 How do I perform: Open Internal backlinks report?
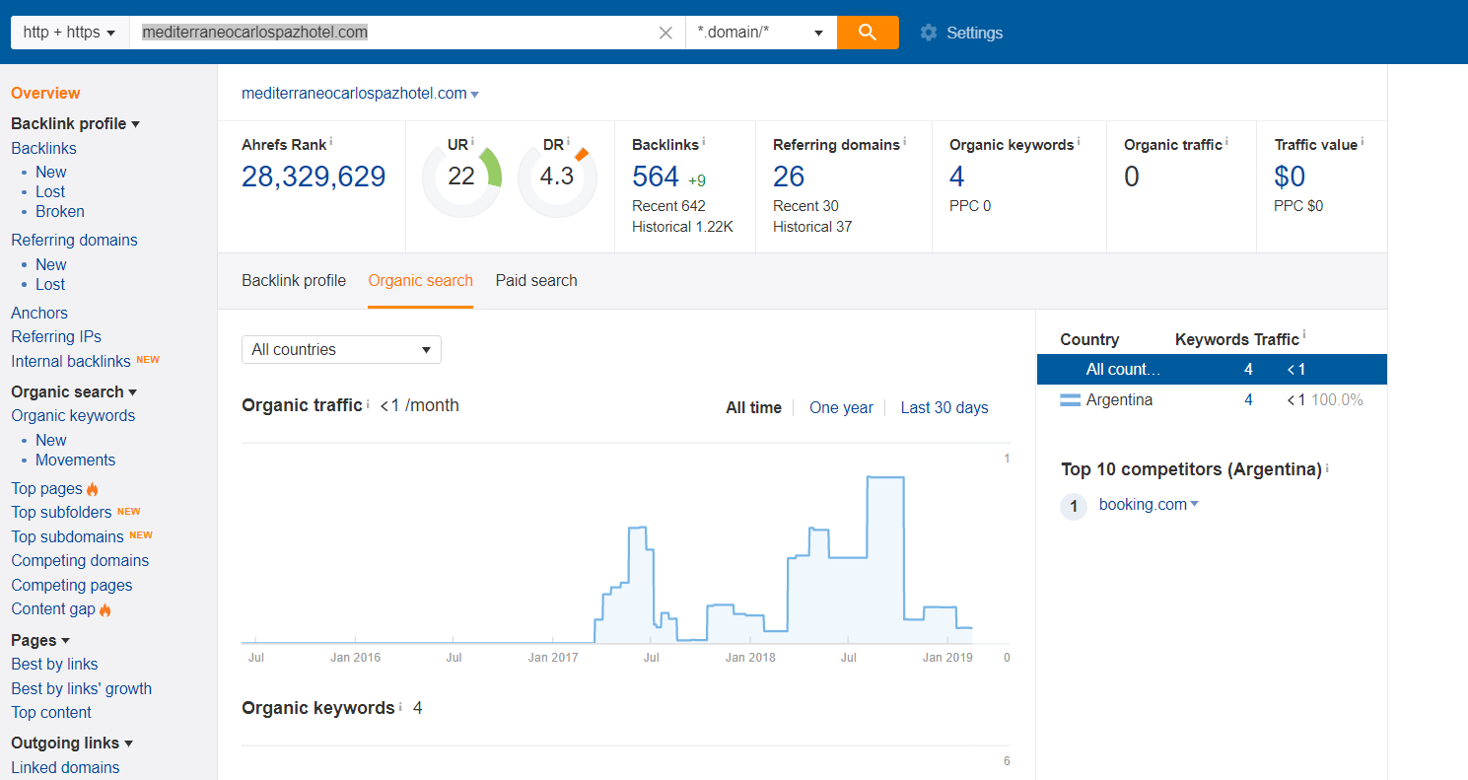pos(71,362)
